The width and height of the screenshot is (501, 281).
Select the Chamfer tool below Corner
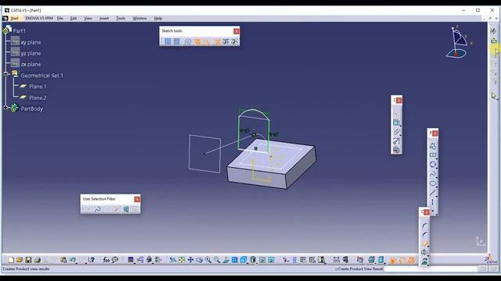424,235
